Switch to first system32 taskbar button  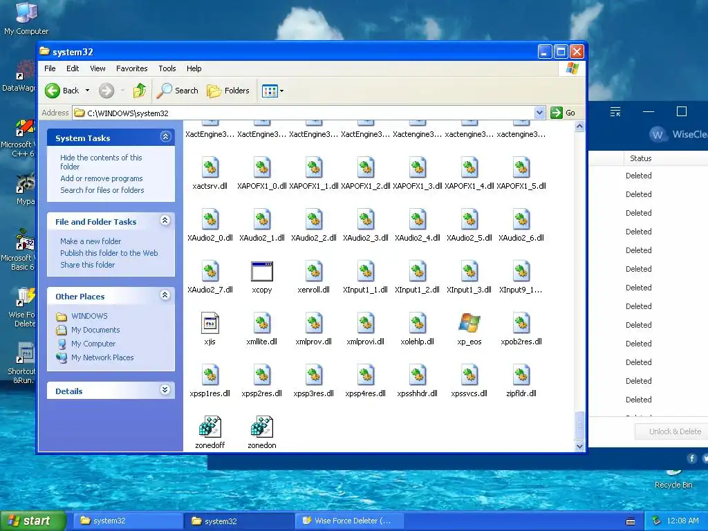(128, 521)
